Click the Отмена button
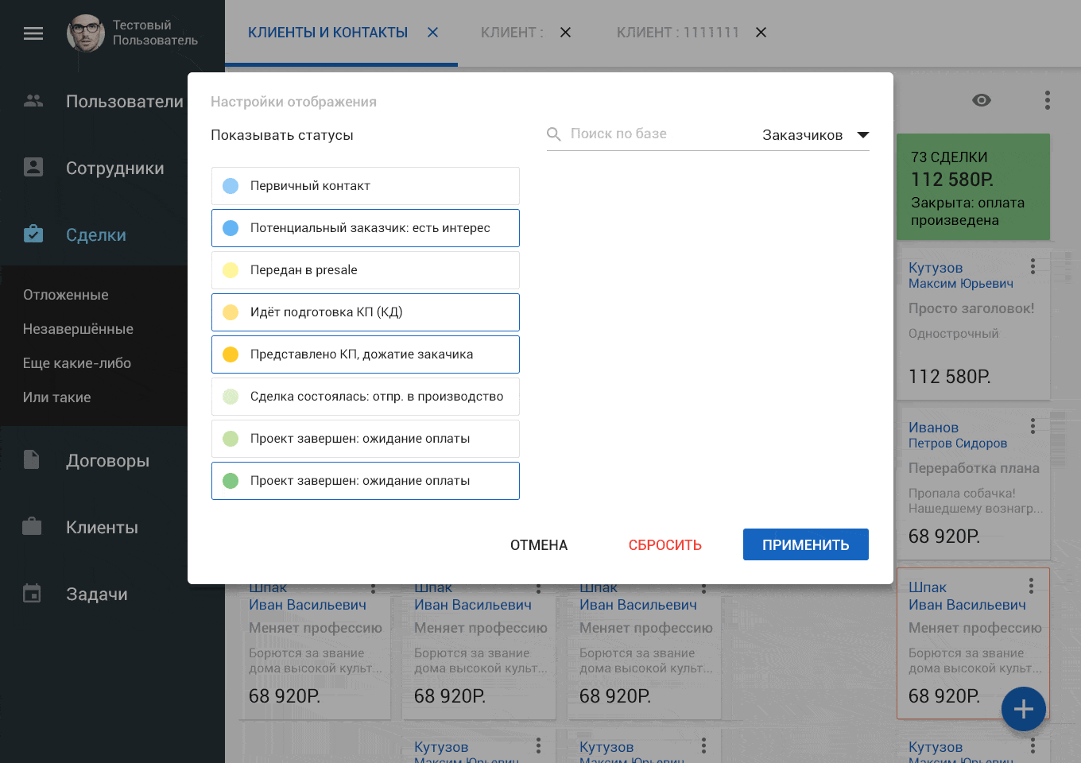This screenshot has width=1081, height=763. click(x=539, y=545)
